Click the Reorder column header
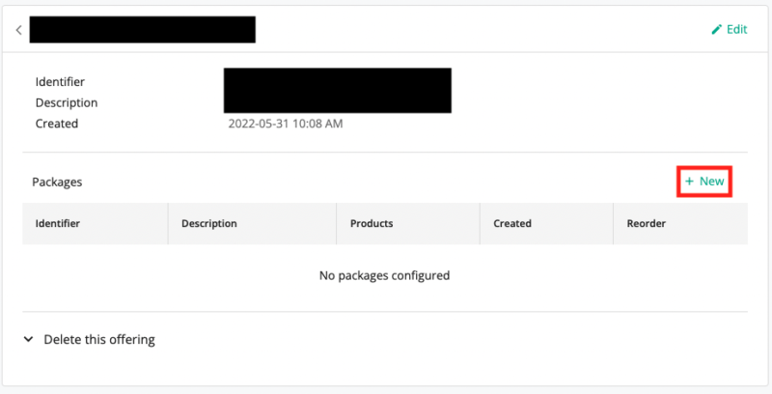This screenshot has height=394, width=772. [x=646, y=223]
